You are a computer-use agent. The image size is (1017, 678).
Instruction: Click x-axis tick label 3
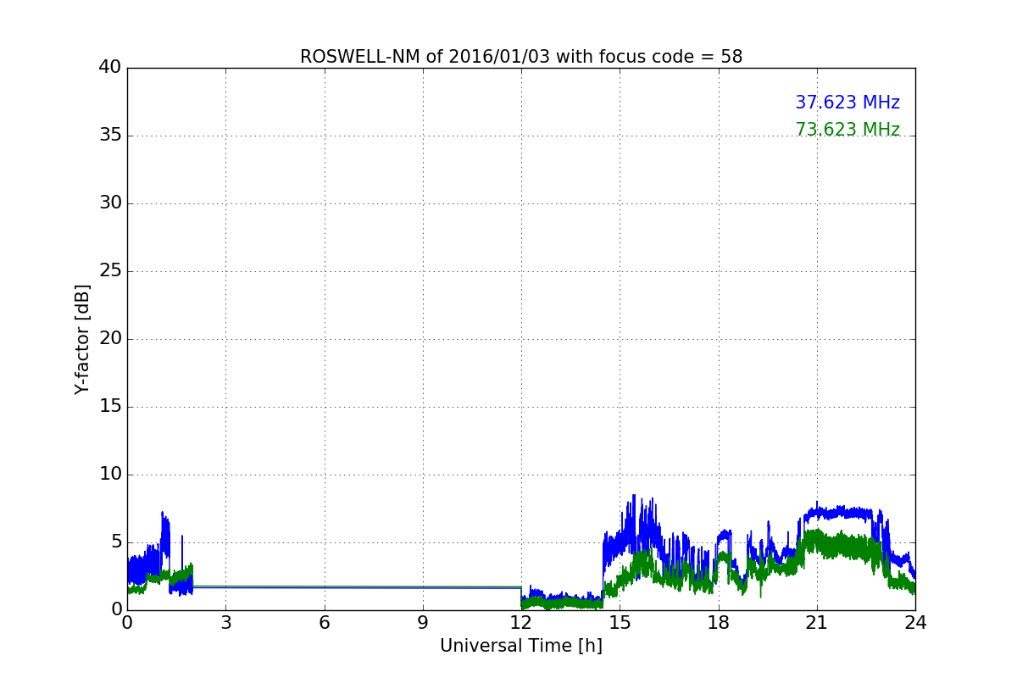(225, 623)
